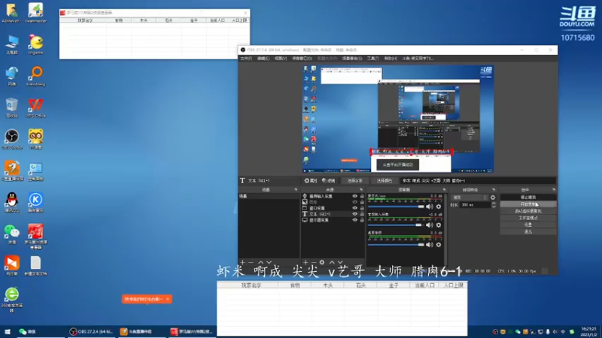Move scene up in scenes list
This screenshot has width=602, height=338.
(x=260, y=262)
